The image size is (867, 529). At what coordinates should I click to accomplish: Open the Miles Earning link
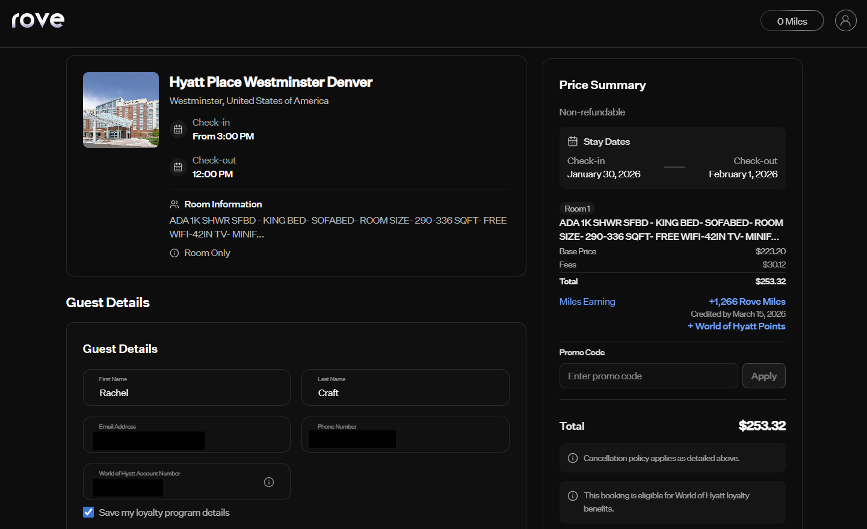587,301
